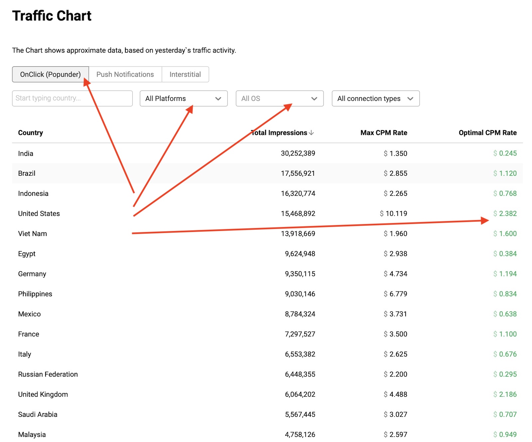Select the Germany row country name

[x=32, y=274]
